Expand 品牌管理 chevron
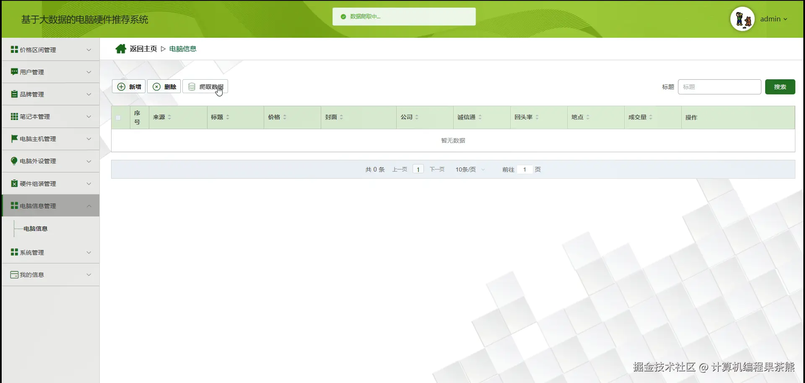The width and height of the screenshot is (805, 383). pos(89,94)
